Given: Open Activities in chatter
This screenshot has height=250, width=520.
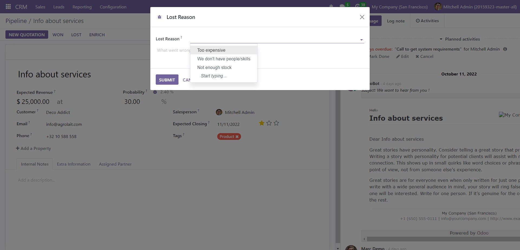Looking at the screenshot, I should pos(427,21).
